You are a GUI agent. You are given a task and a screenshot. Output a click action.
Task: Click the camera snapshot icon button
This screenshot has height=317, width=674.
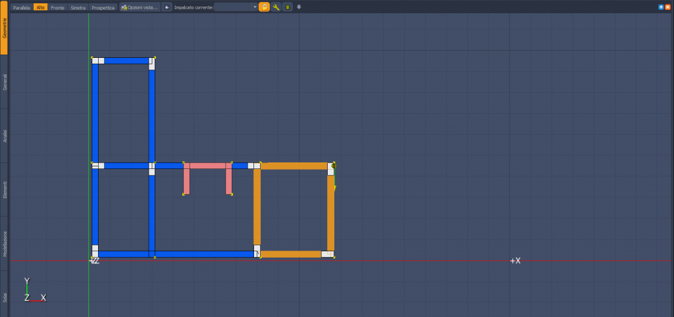tap(167, 7)
